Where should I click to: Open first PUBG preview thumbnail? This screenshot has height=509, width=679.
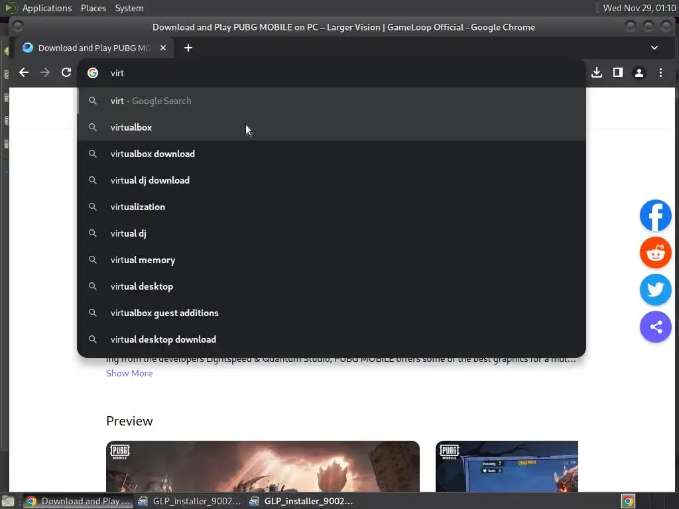point(263,466)
